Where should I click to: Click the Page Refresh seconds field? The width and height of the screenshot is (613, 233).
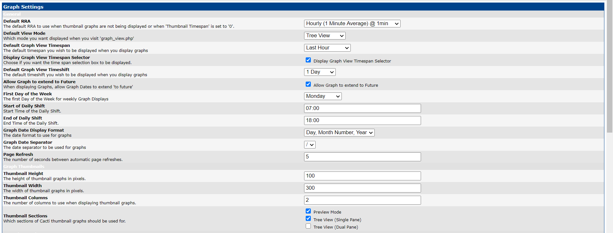[x=362, y=157]
